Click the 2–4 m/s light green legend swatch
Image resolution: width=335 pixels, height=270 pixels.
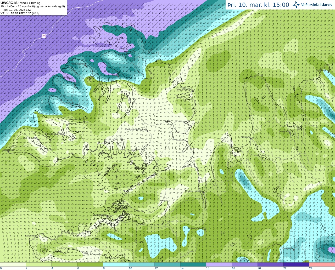[x=39, y=264]
